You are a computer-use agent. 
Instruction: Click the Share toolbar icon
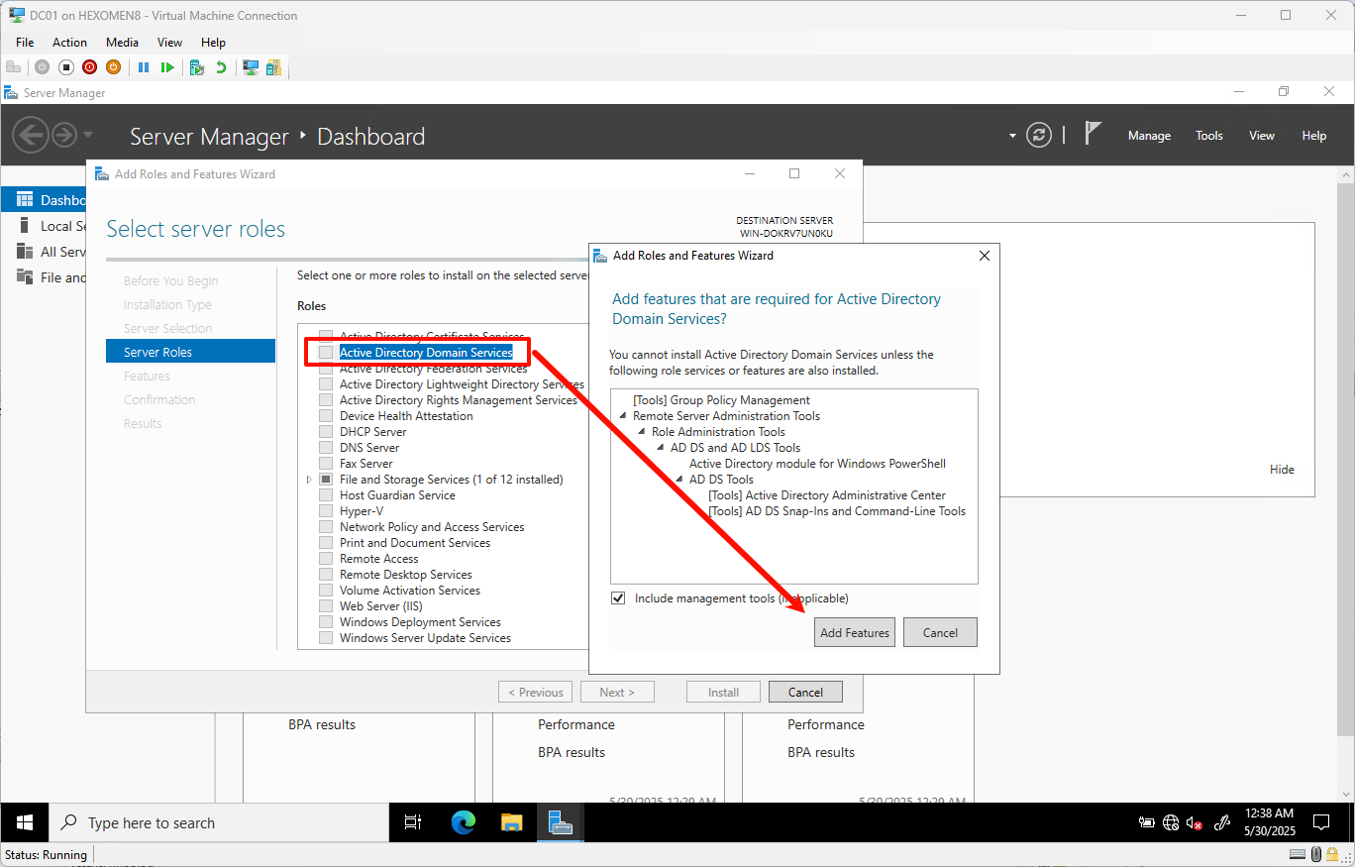point(273,67)
